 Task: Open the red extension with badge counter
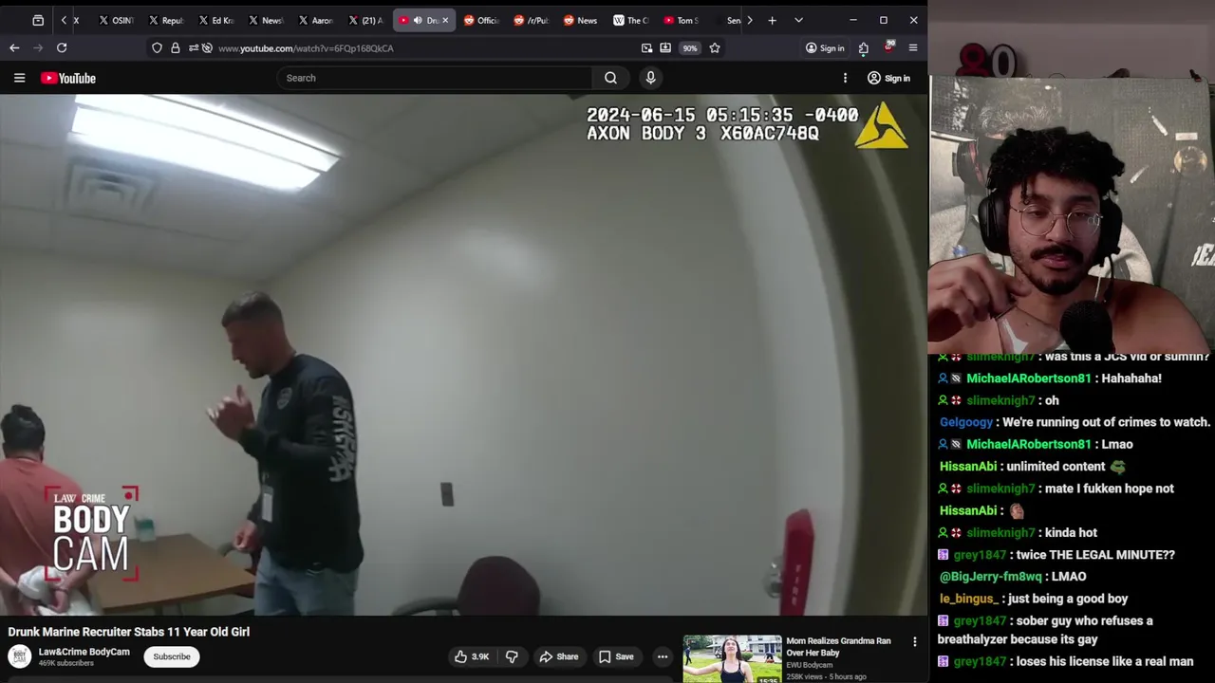pos(888,46)
